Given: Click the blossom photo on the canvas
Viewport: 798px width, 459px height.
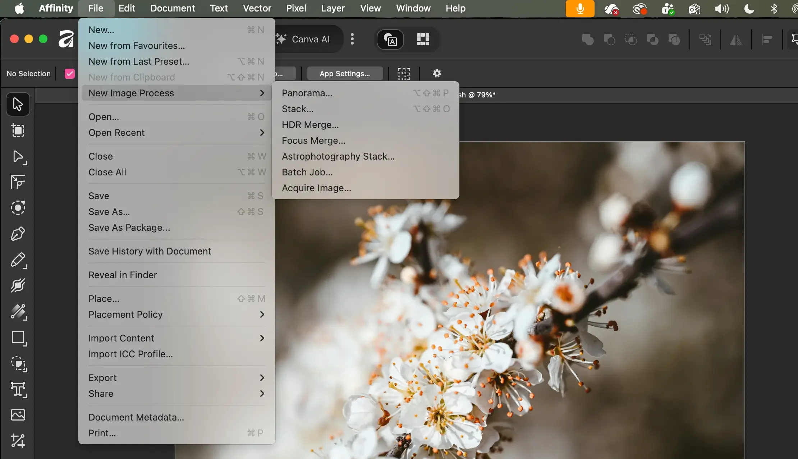Looking at the screenshot, I should click(539, 323).
